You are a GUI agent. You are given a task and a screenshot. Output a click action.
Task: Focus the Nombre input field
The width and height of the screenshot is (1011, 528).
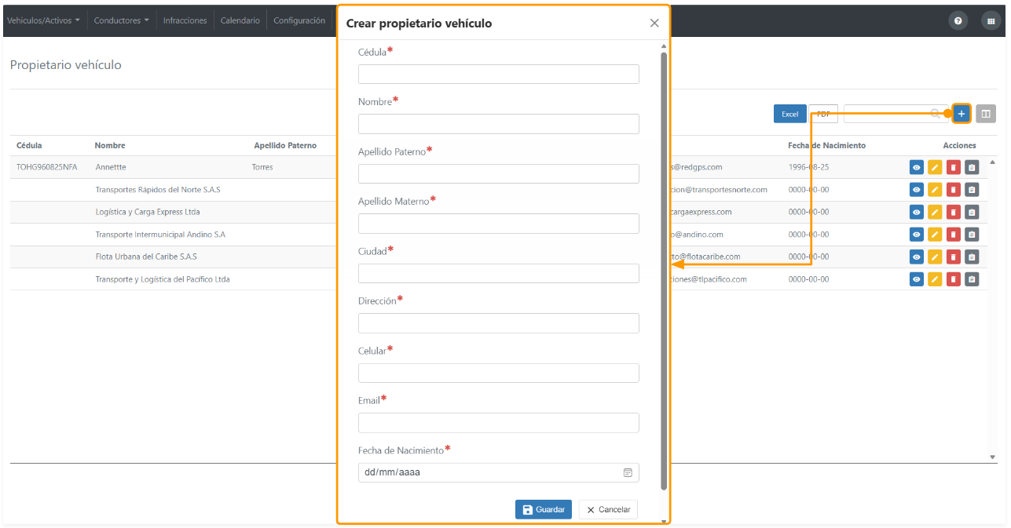click(499, 124)
